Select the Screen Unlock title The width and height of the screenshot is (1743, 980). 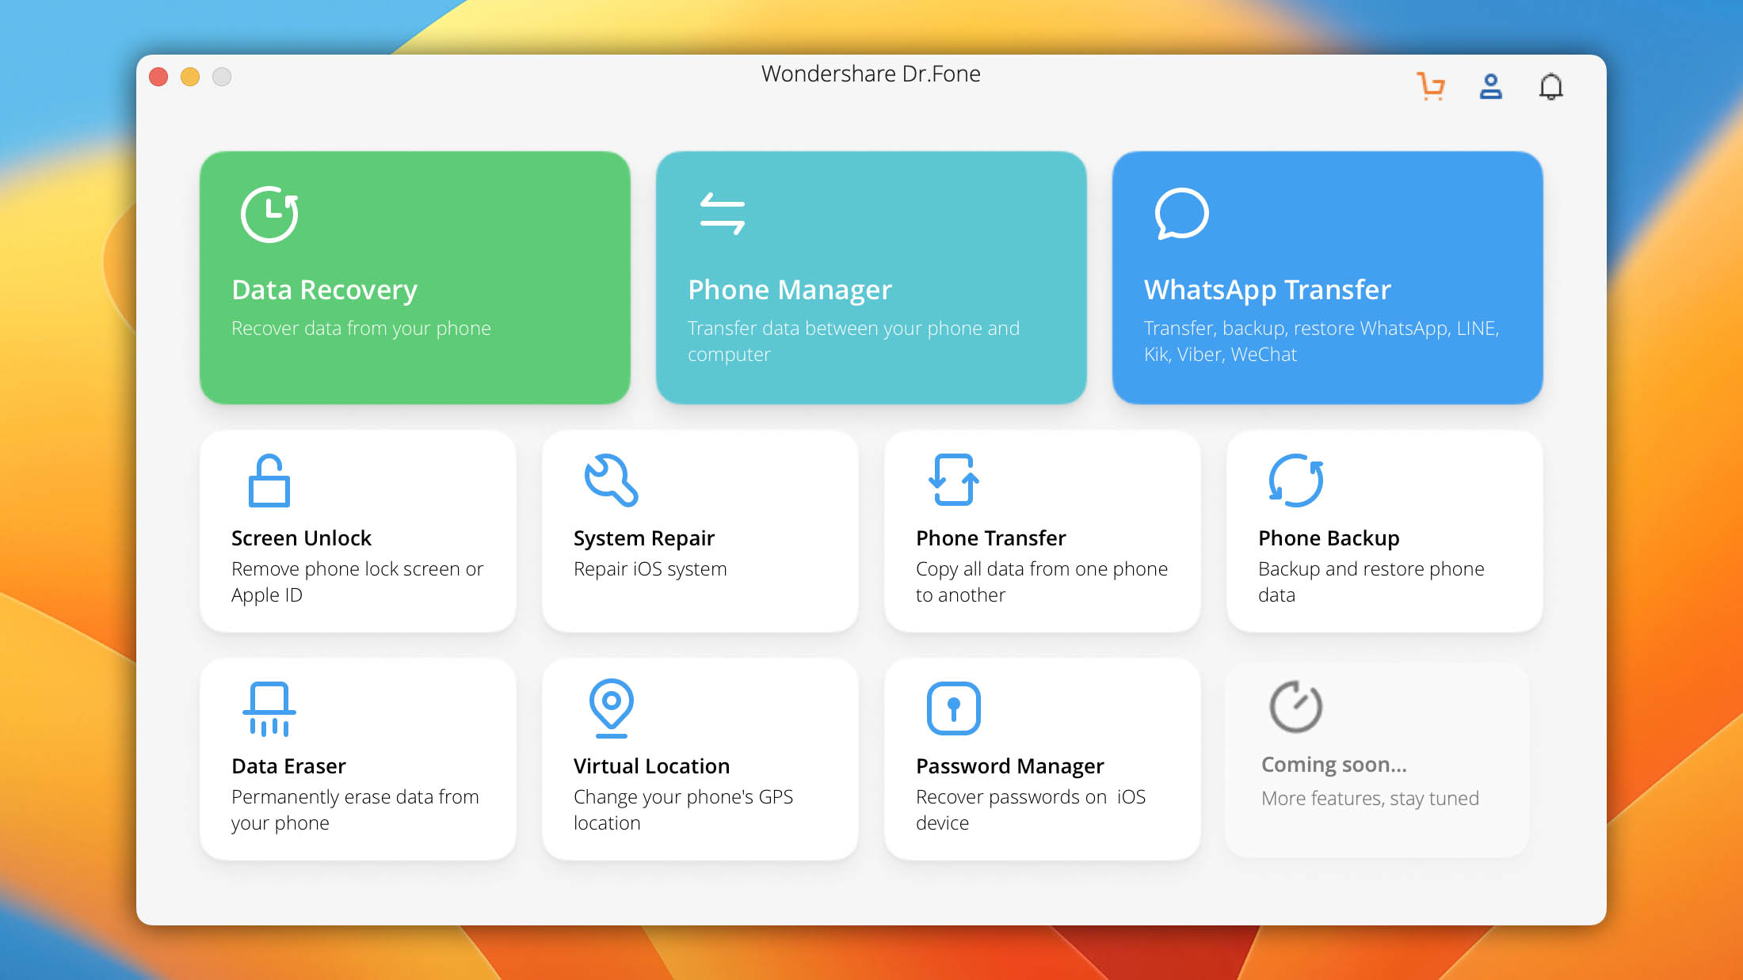(x=301, y=538)
